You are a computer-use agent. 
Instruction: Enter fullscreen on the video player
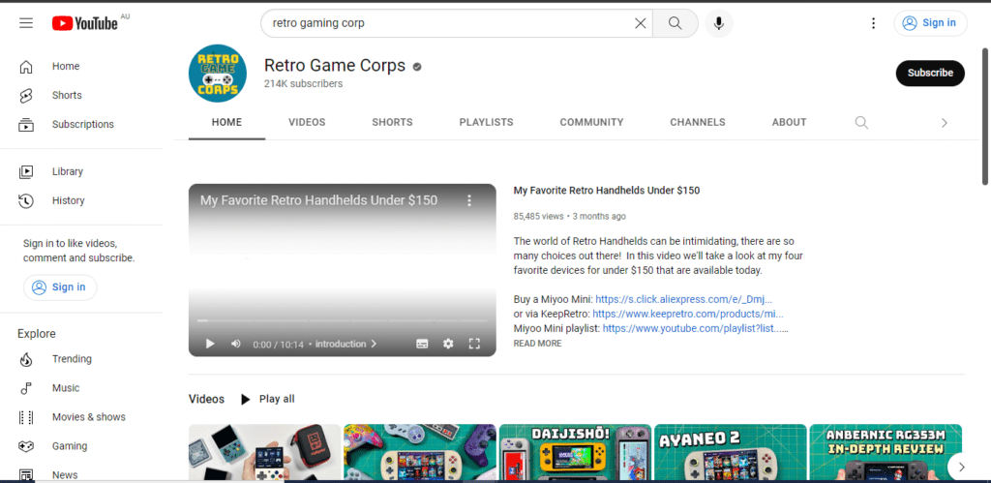tap(474, 344)
